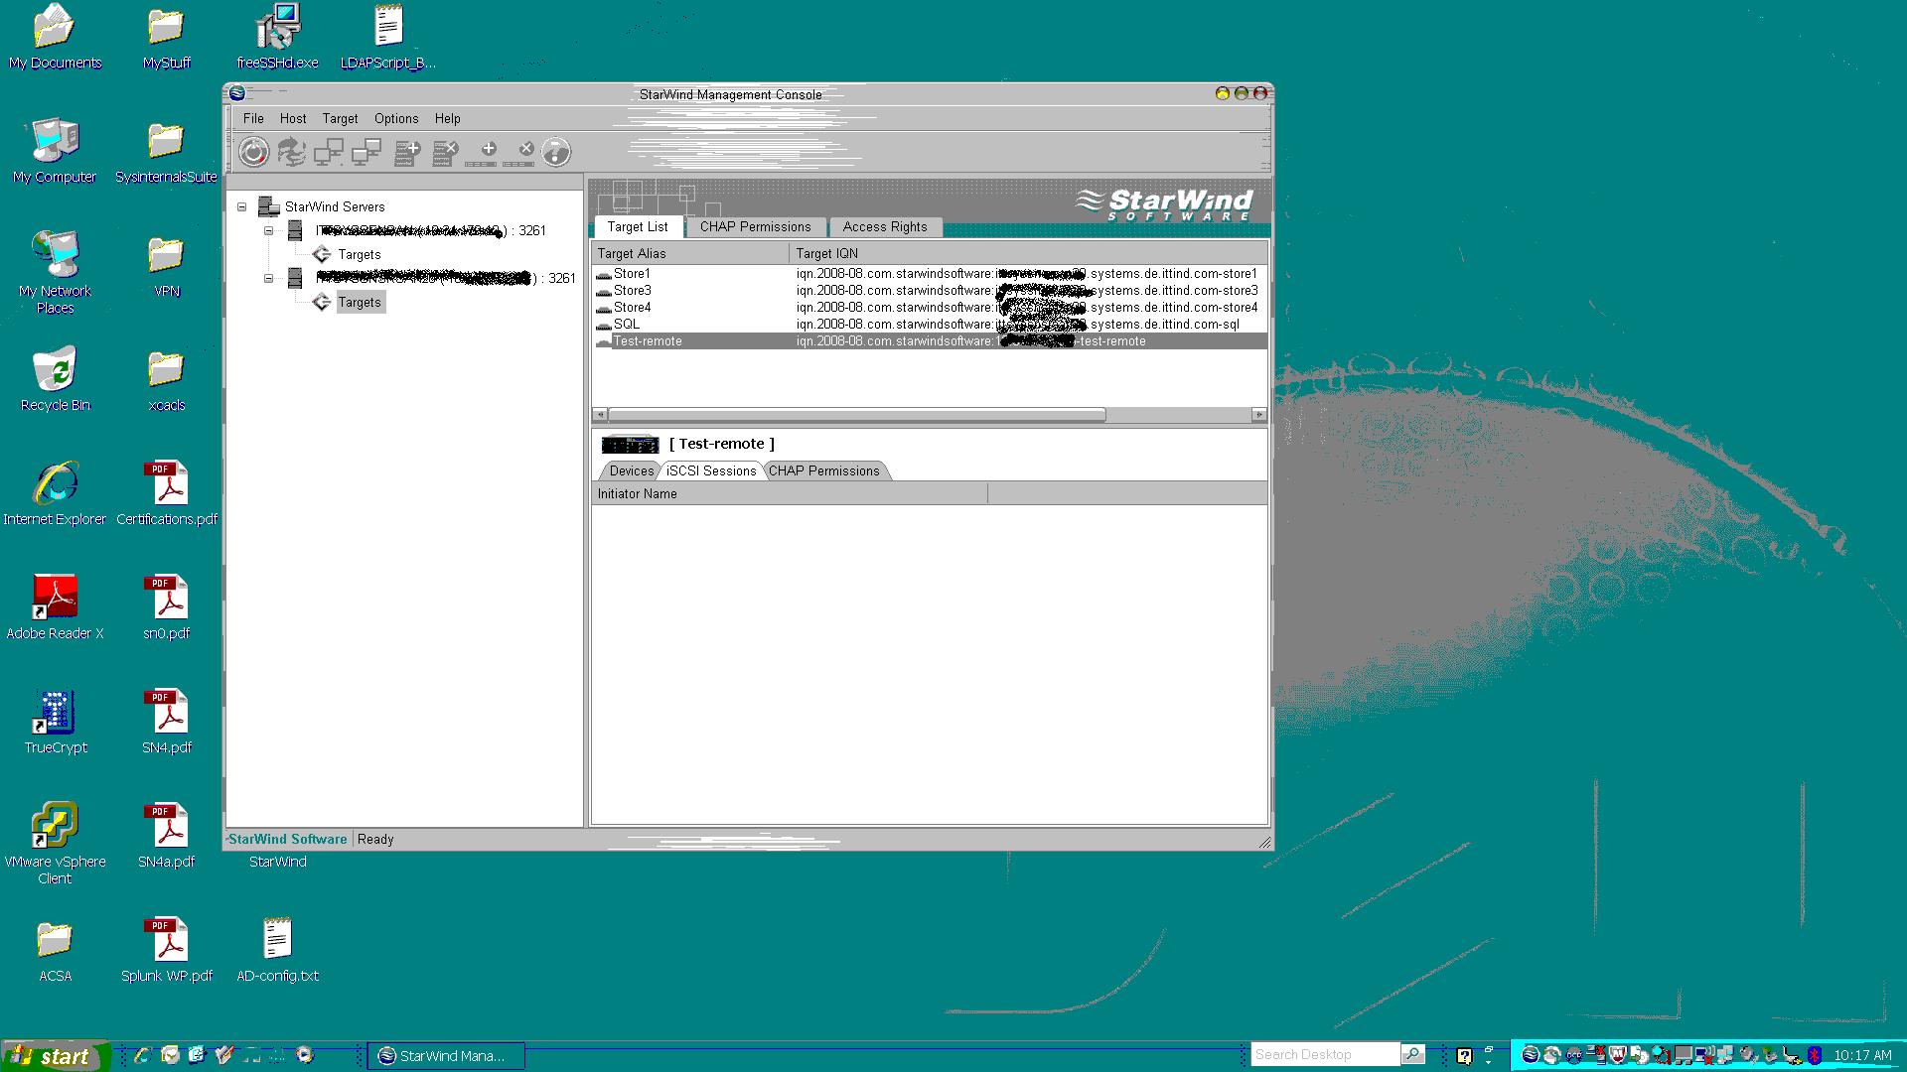Select the Store4 target row
The width and height of the screenshot is (1907, 1072).
click(x=930, y=308)
